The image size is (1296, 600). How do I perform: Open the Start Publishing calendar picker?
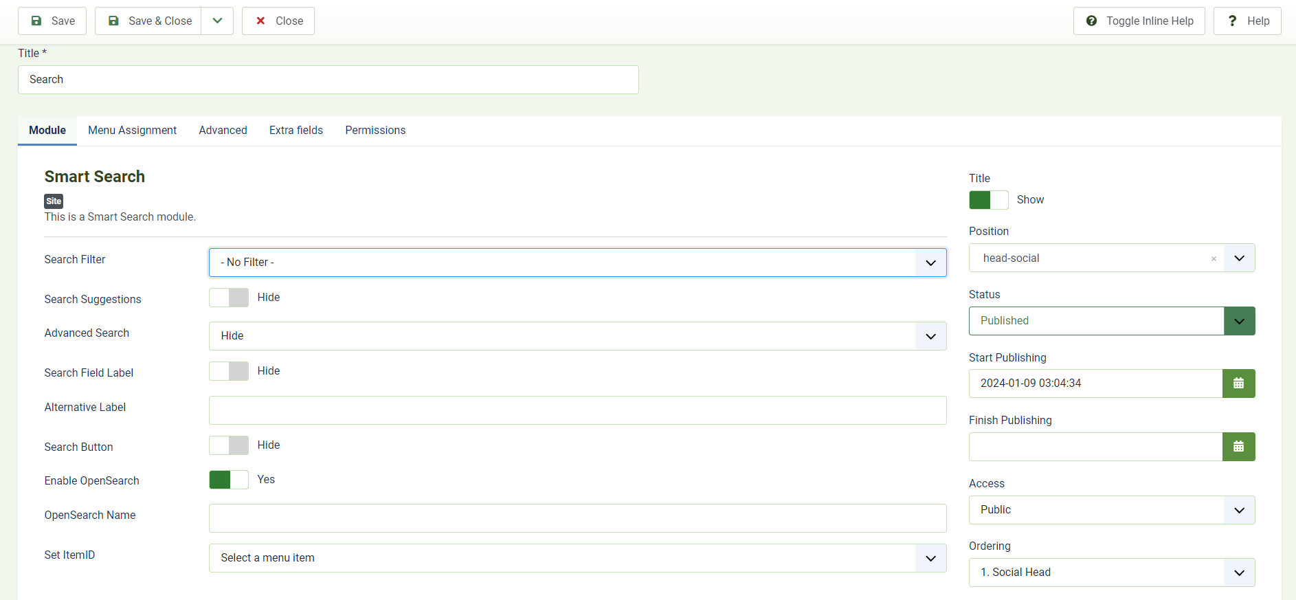click(x=1239, y=384)
